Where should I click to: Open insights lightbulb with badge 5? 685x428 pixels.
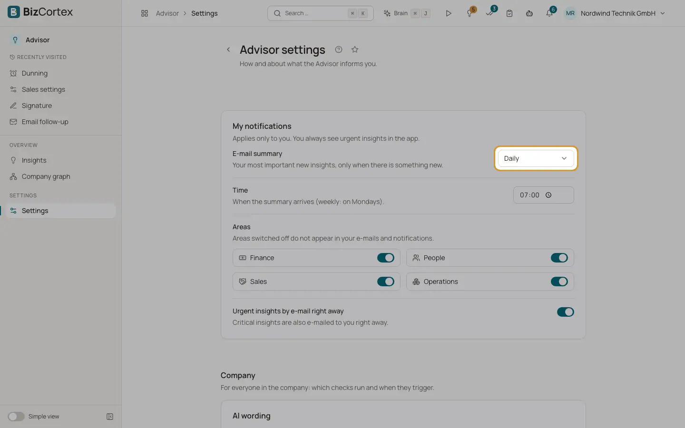pyautogui.click(x=470, y=13)
